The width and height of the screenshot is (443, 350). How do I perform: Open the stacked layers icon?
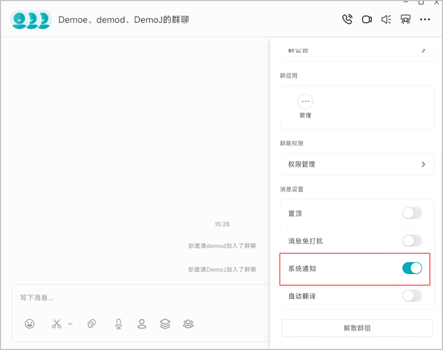[x=165, y=324]
